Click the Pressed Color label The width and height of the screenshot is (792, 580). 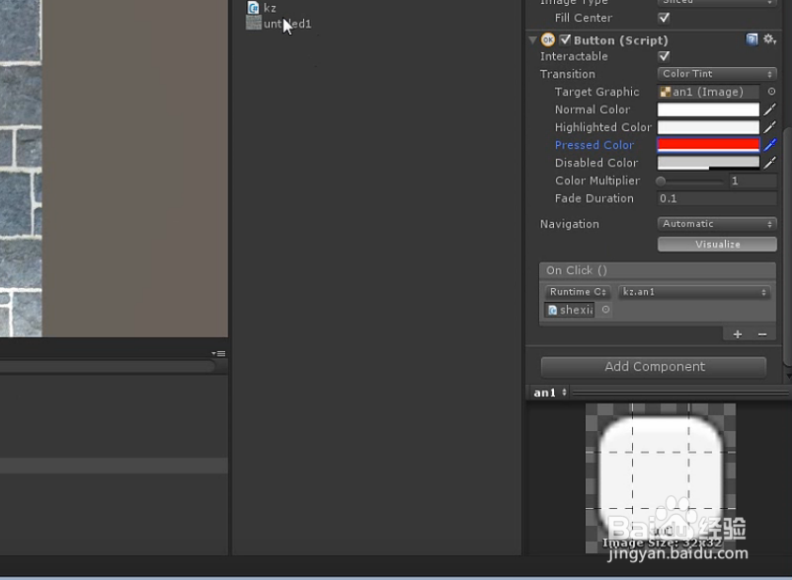point(594,145)
